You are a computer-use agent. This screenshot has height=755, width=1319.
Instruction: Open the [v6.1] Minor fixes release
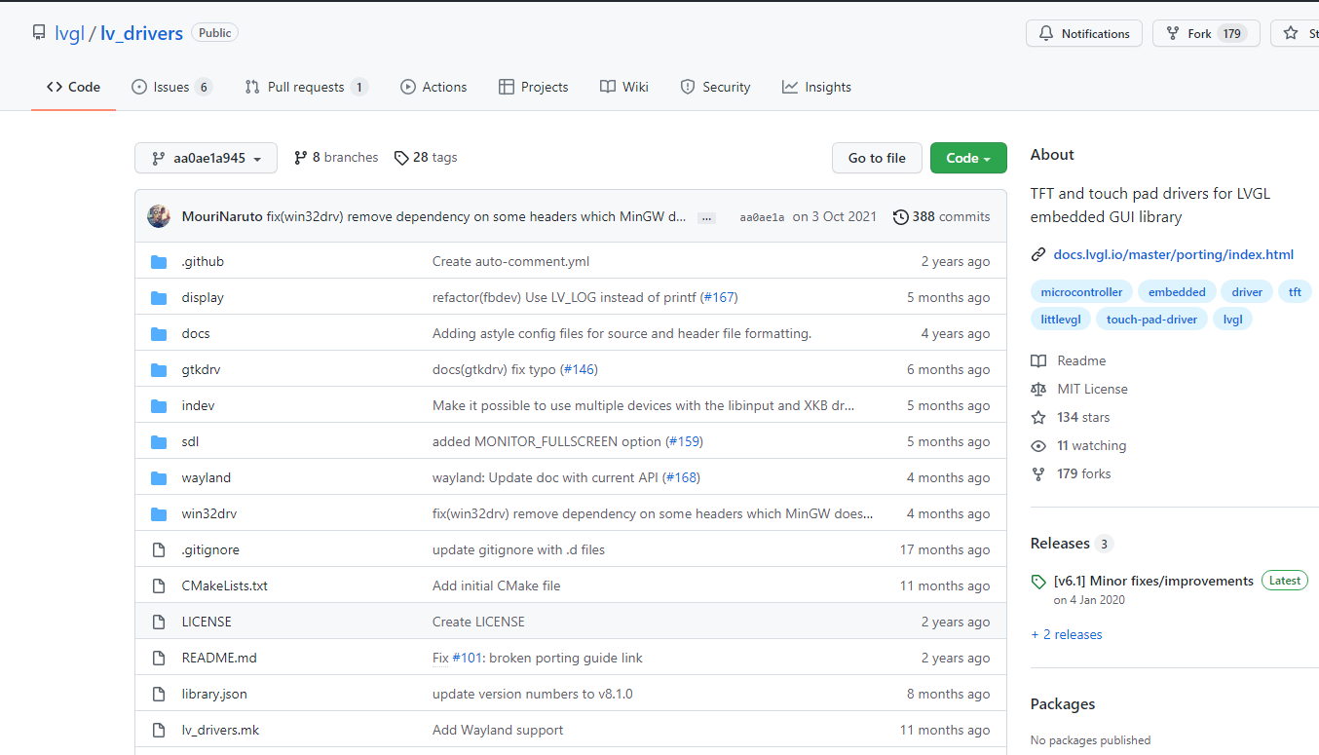coord(1153,580)
